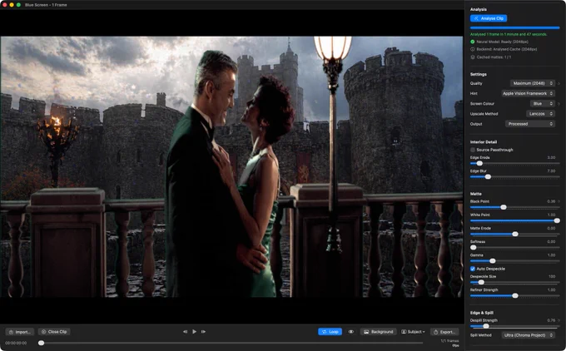Open the Upscale Method dropdown showing Lanczos

point(540,114)
